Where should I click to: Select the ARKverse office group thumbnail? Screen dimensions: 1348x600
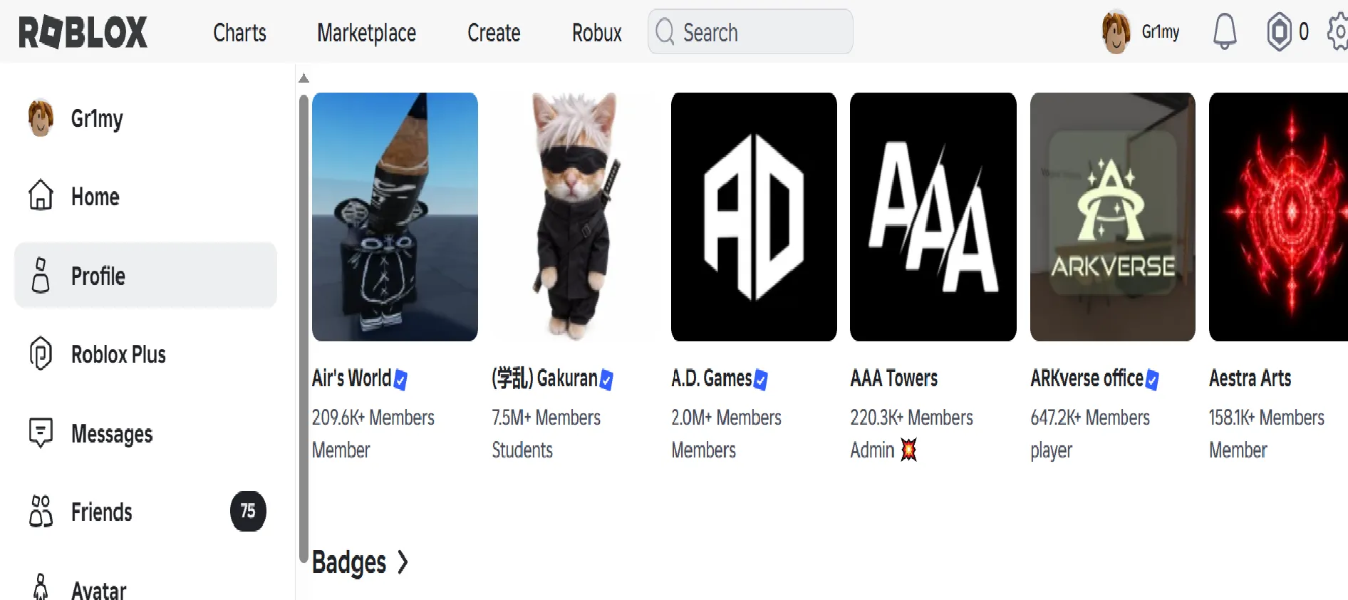(1112, 217)
